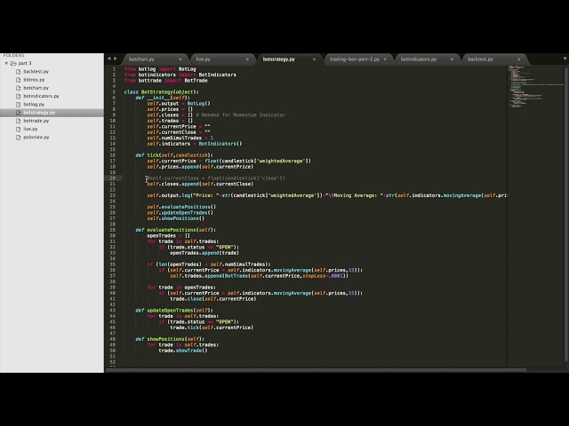Open backtest.py in the sidebar

coord(36,71)
